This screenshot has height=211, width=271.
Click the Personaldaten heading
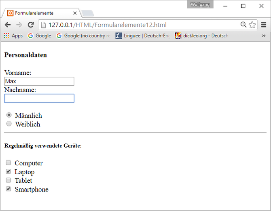[x=25, y=55]
